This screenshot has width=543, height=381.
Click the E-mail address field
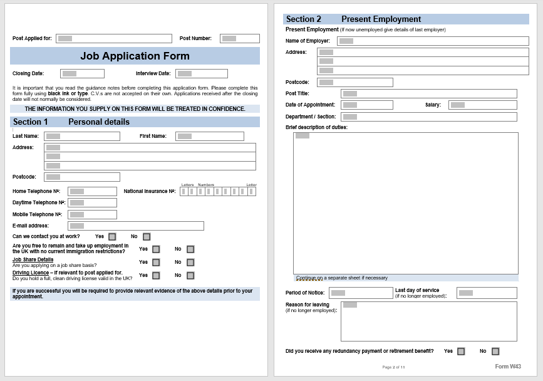click(136, 226)
